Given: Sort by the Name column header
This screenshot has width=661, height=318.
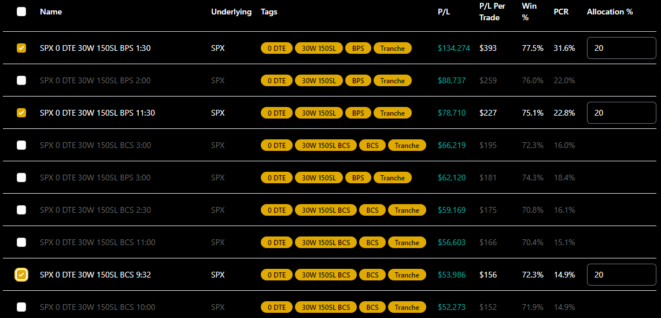Looking at the screenshot, I should (x=51, y=12).
